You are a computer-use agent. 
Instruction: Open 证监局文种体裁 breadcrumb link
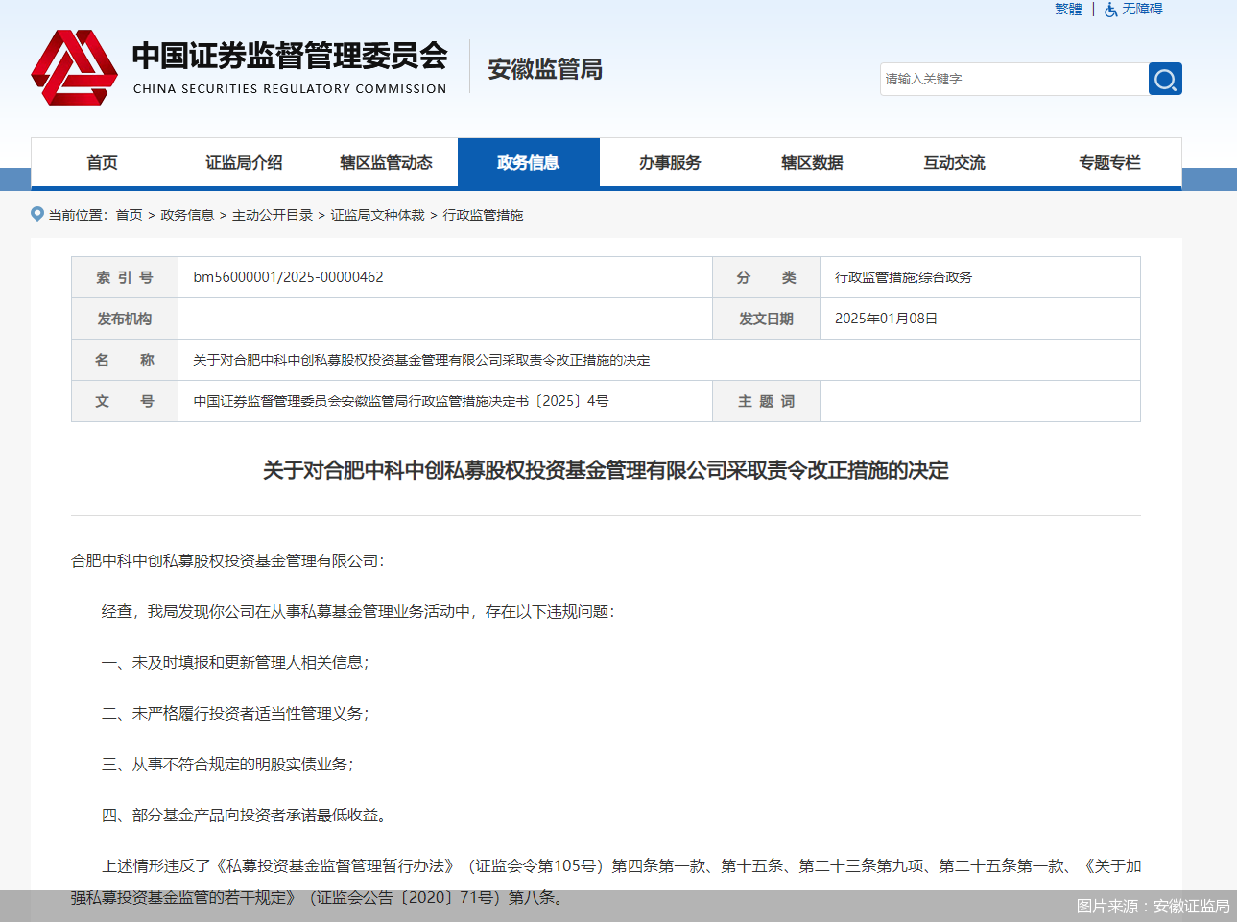click(x=377, y=215)
